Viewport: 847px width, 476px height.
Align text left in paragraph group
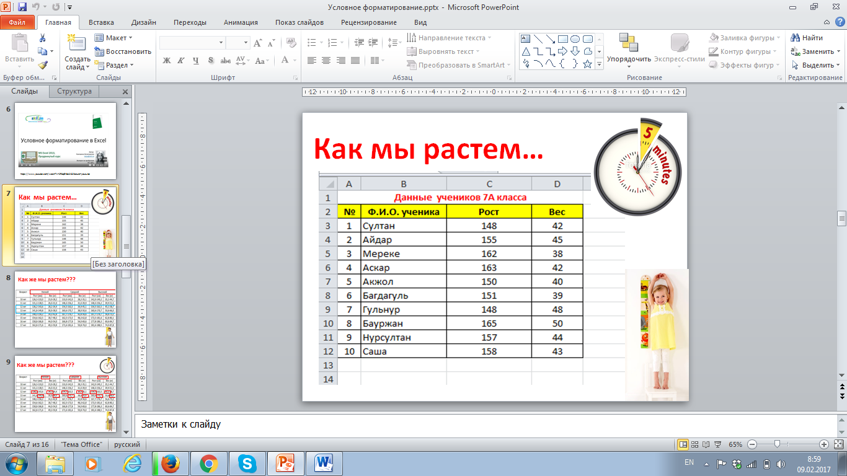(x=311, y=60)
